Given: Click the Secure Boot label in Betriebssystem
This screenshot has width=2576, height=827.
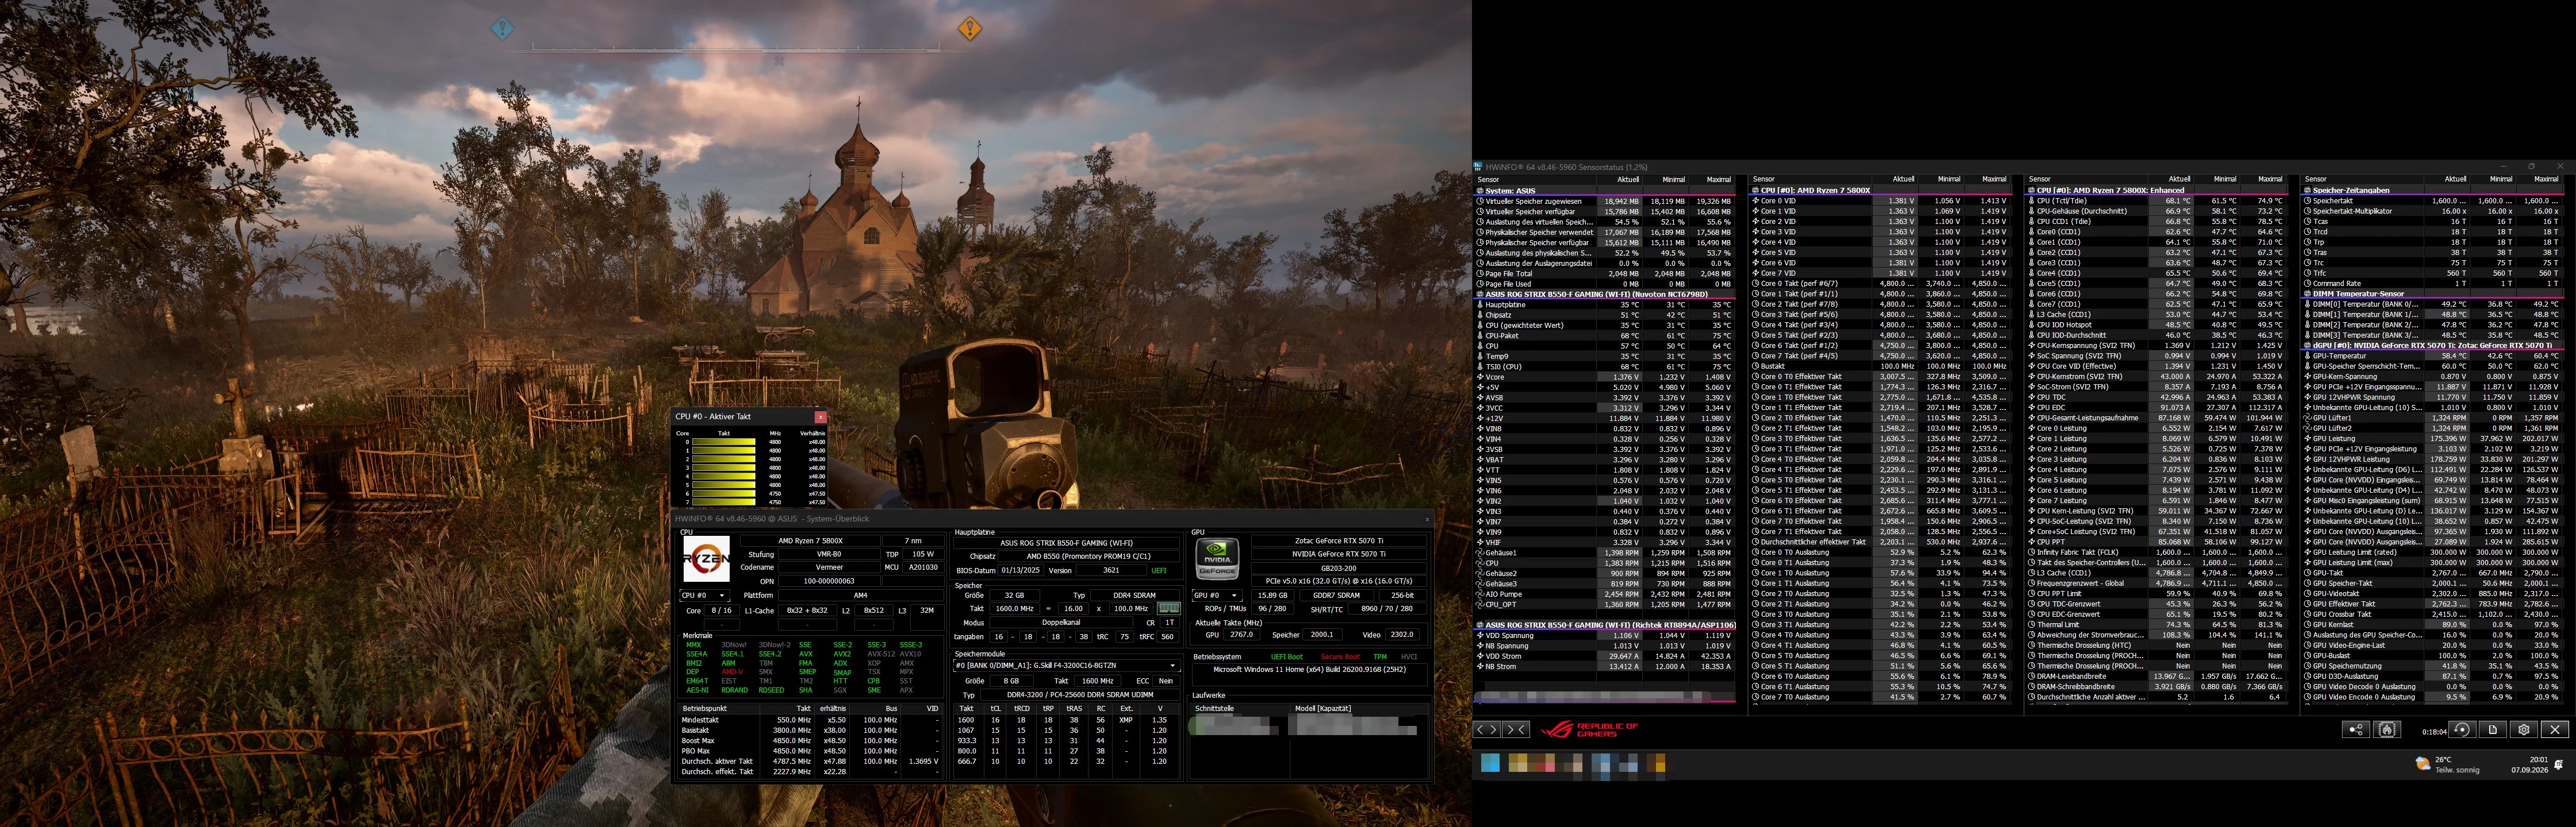Looking at the screenshot, I should point(1340,657).
